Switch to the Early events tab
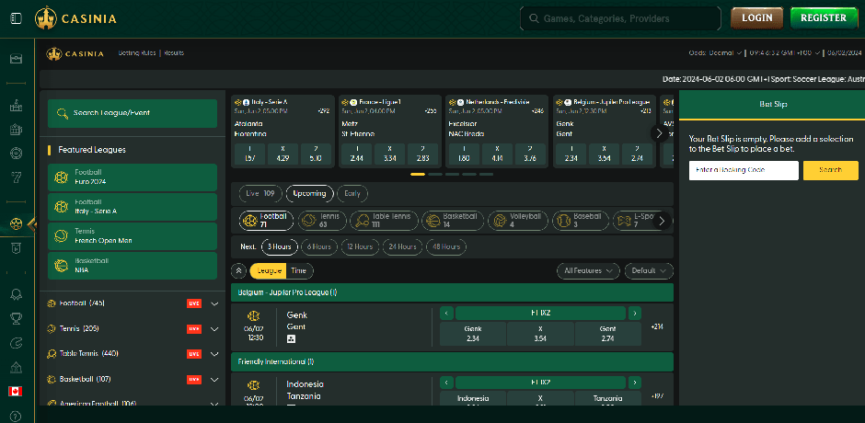The image size is (865, 423). (352, 193)
